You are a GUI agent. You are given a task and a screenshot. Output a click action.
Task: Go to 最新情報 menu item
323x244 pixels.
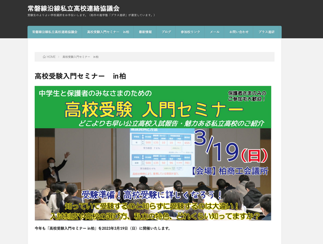[x=145, y=32]
